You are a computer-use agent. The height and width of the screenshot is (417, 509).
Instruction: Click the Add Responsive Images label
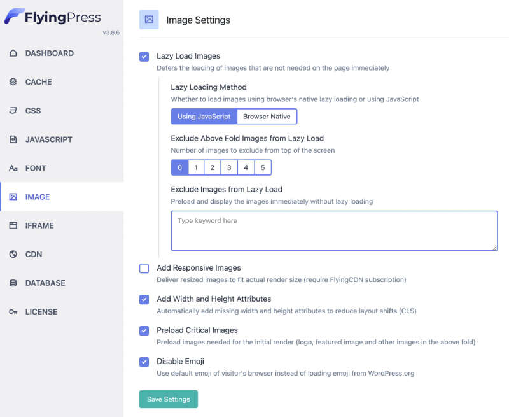pos(199,267)
